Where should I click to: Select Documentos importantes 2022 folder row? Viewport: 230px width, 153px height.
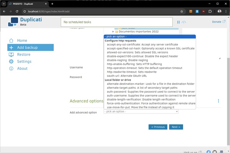click(139, 32)
